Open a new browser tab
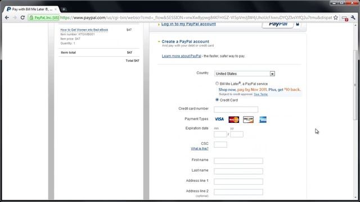Viewport: 360px width, 202px height. tap(64, 10)
